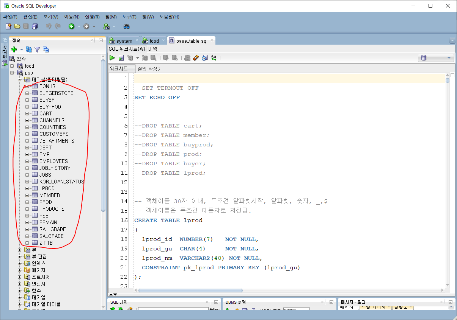This screenshot has width=457, height=320.
Task: Apply filter with the funnel icon
Action: (x=37, y=49)
